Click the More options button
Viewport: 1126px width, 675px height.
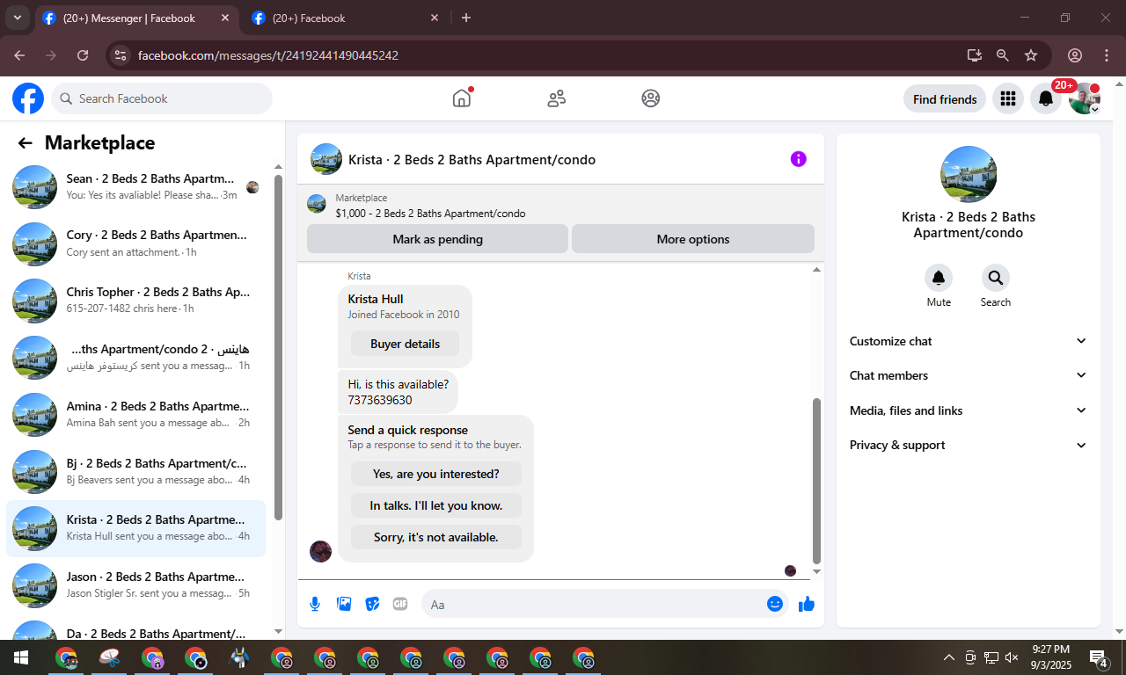[693, 239]
